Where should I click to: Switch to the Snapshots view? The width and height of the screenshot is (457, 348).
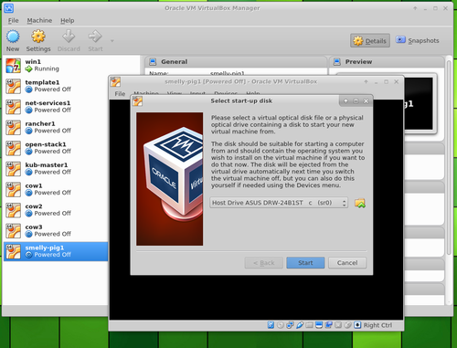click(x=418, y=40)
